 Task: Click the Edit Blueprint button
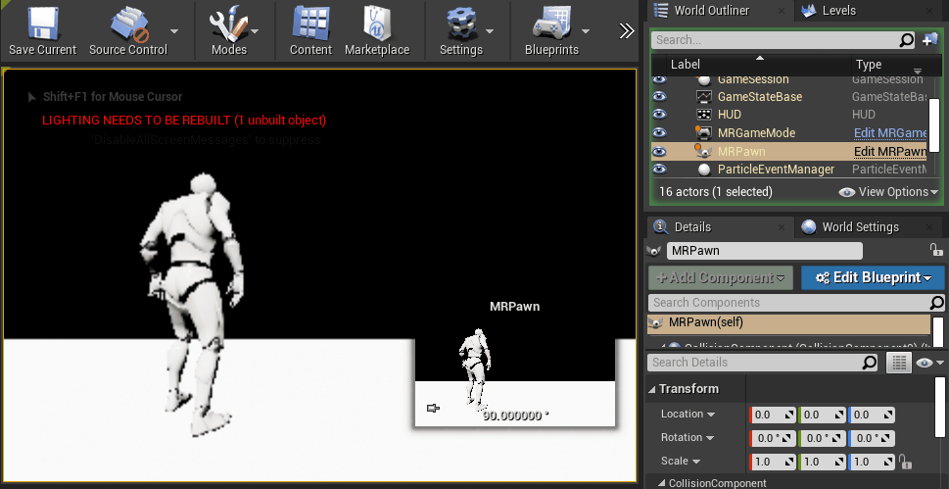[x=873, y=278]
